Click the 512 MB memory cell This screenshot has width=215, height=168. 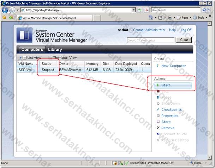[92, 70]
